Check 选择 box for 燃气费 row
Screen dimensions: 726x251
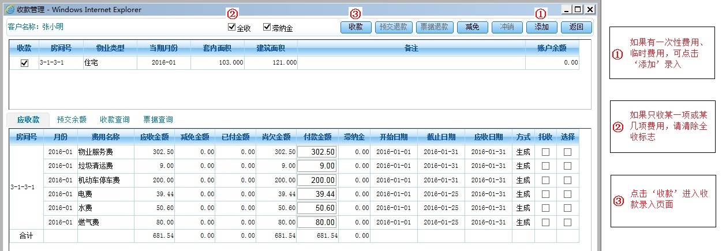(567, 222)
